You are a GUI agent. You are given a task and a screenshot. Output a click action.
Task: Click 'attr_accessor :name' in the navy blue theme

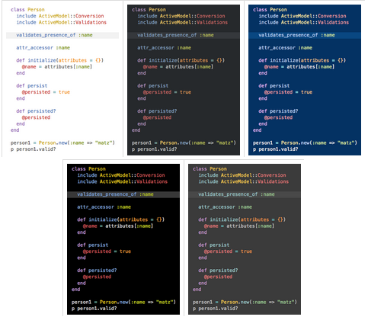click(286, 48)
